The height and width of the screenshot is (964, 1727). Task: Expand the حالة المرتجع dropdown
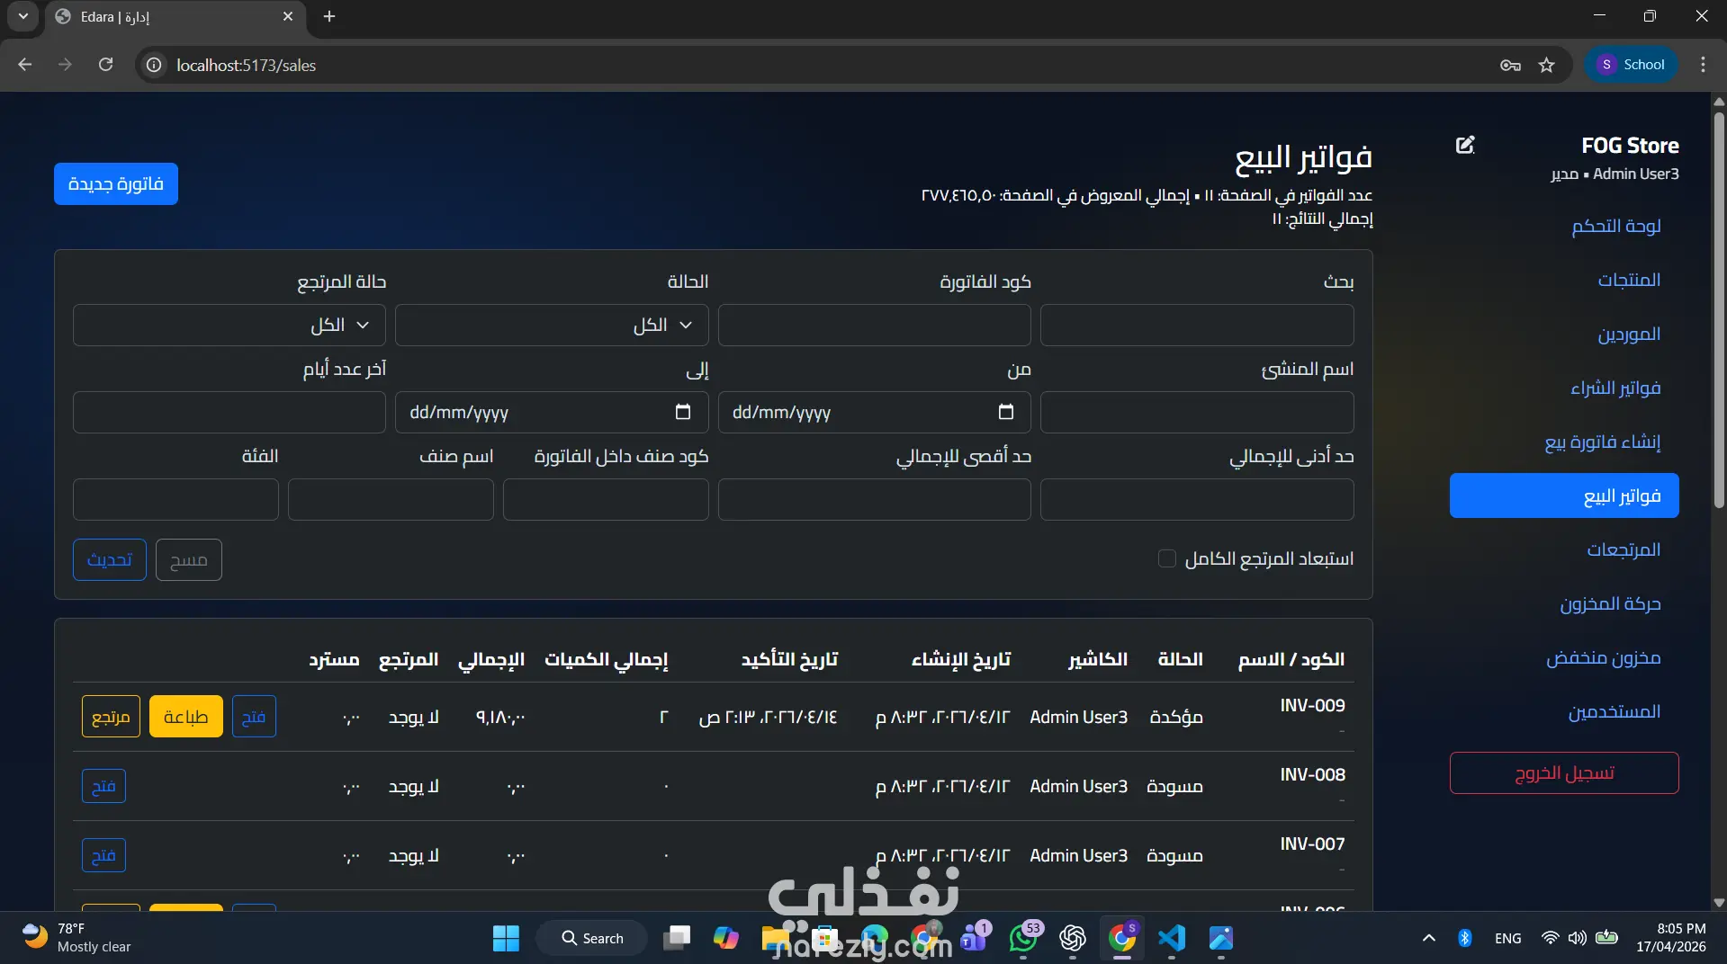(x=229, y=325)
